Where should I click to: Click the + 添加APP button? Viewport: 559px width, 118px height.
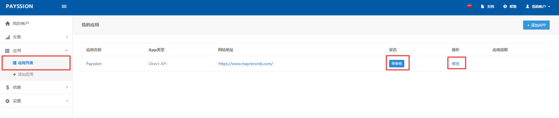click(x=536, y=25)
